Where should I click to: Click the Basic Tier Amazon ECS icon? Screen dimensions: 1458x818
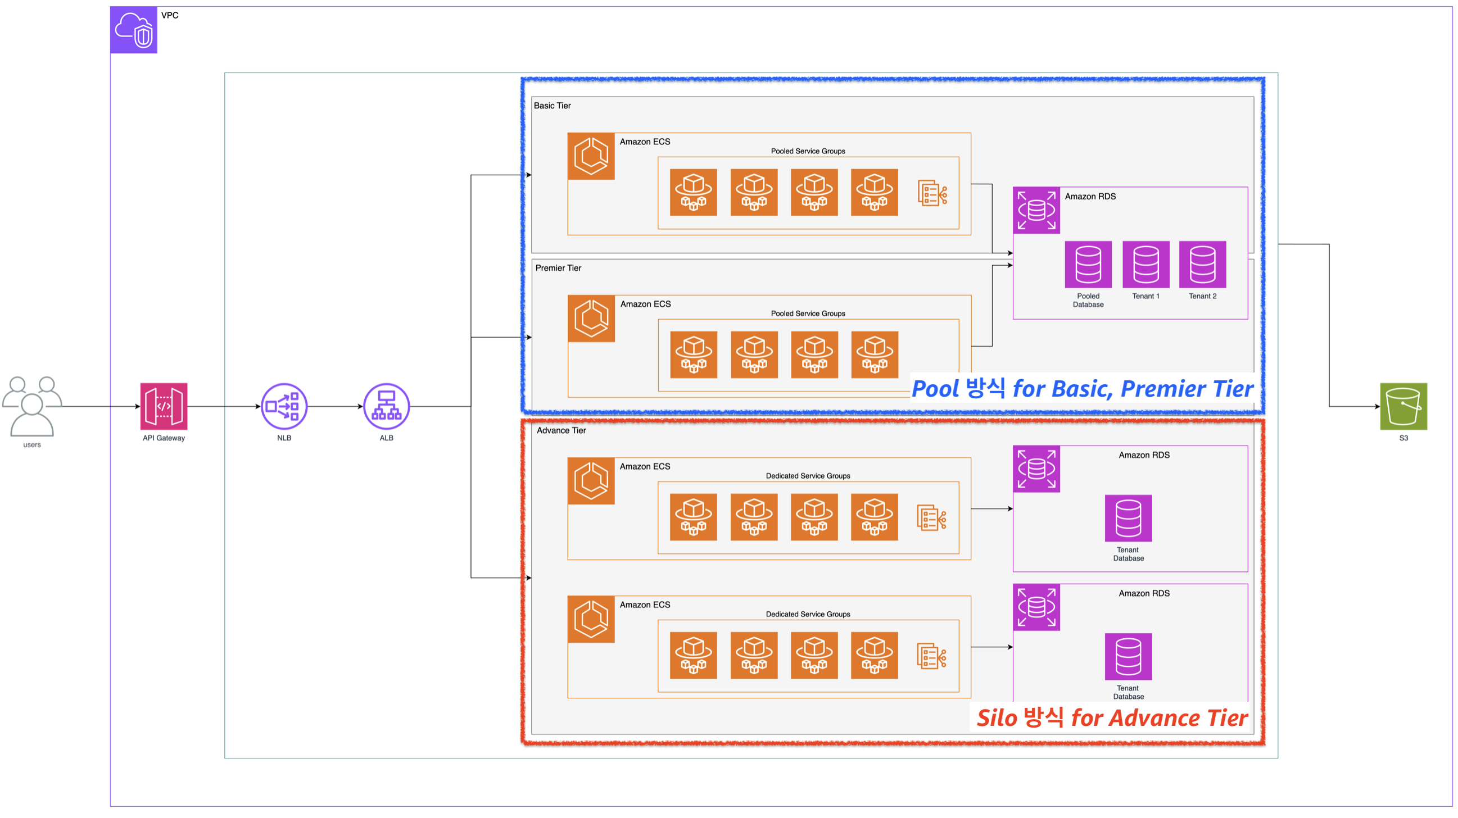coord(591,156)
